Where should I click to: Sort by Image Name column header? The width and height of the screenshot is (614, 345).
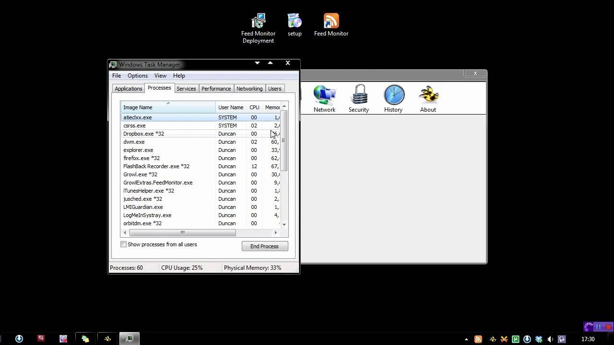click(x=168, y=107)
